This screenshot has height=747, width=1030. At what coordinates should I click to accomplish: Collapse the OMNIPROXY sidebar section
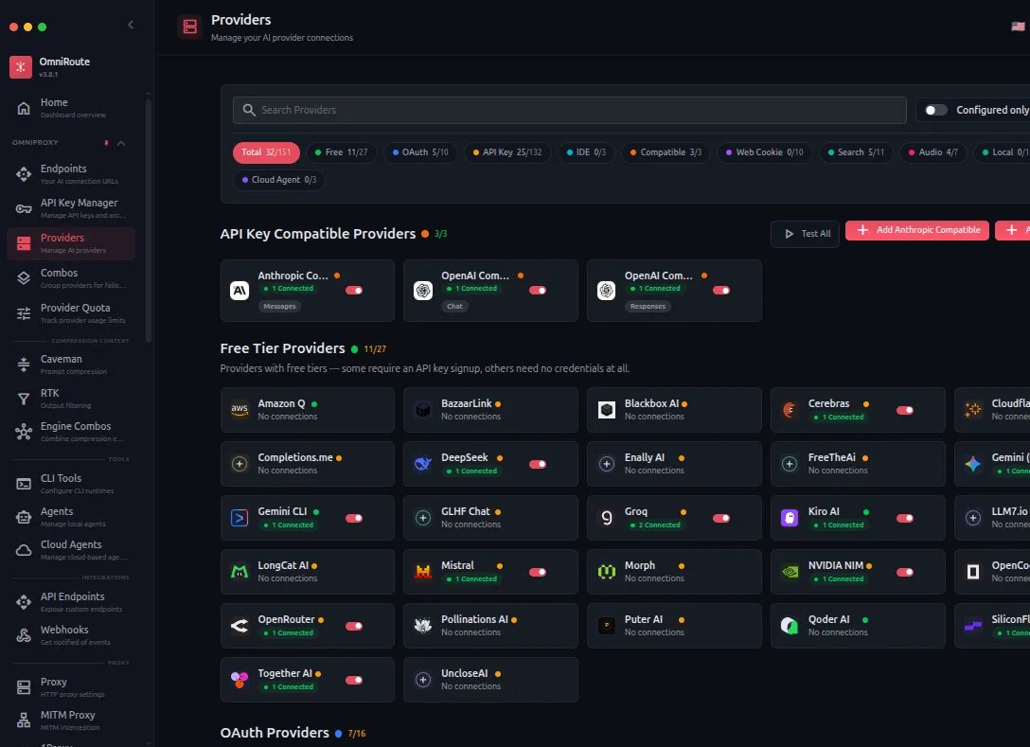tap(121, 143)
